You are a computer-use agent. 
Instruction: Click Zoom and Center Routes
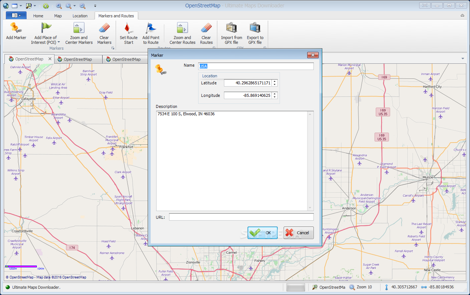point(182,33)
